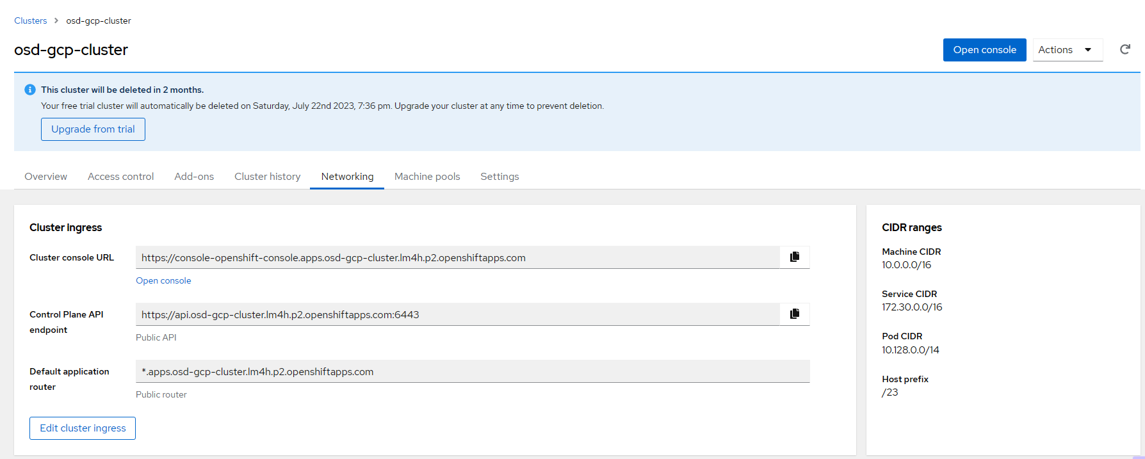
Task: Click the osd-gcp-cluster page title
Action: [71, 50]
